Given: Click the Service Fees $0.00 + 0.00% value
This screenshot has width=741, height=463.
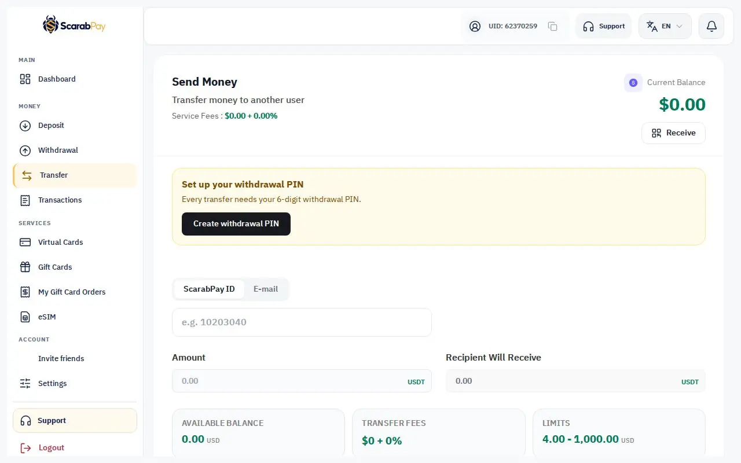Looking at the screenshot, I should click(251, 116).
